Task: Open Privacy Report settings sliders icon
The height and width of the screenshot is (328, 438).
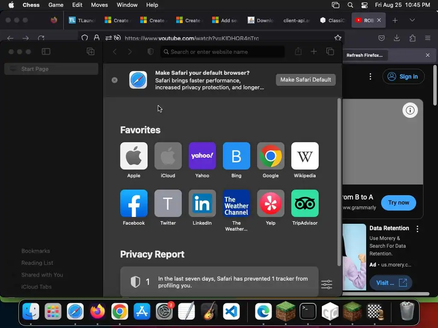Action: [x=326, y=284]
